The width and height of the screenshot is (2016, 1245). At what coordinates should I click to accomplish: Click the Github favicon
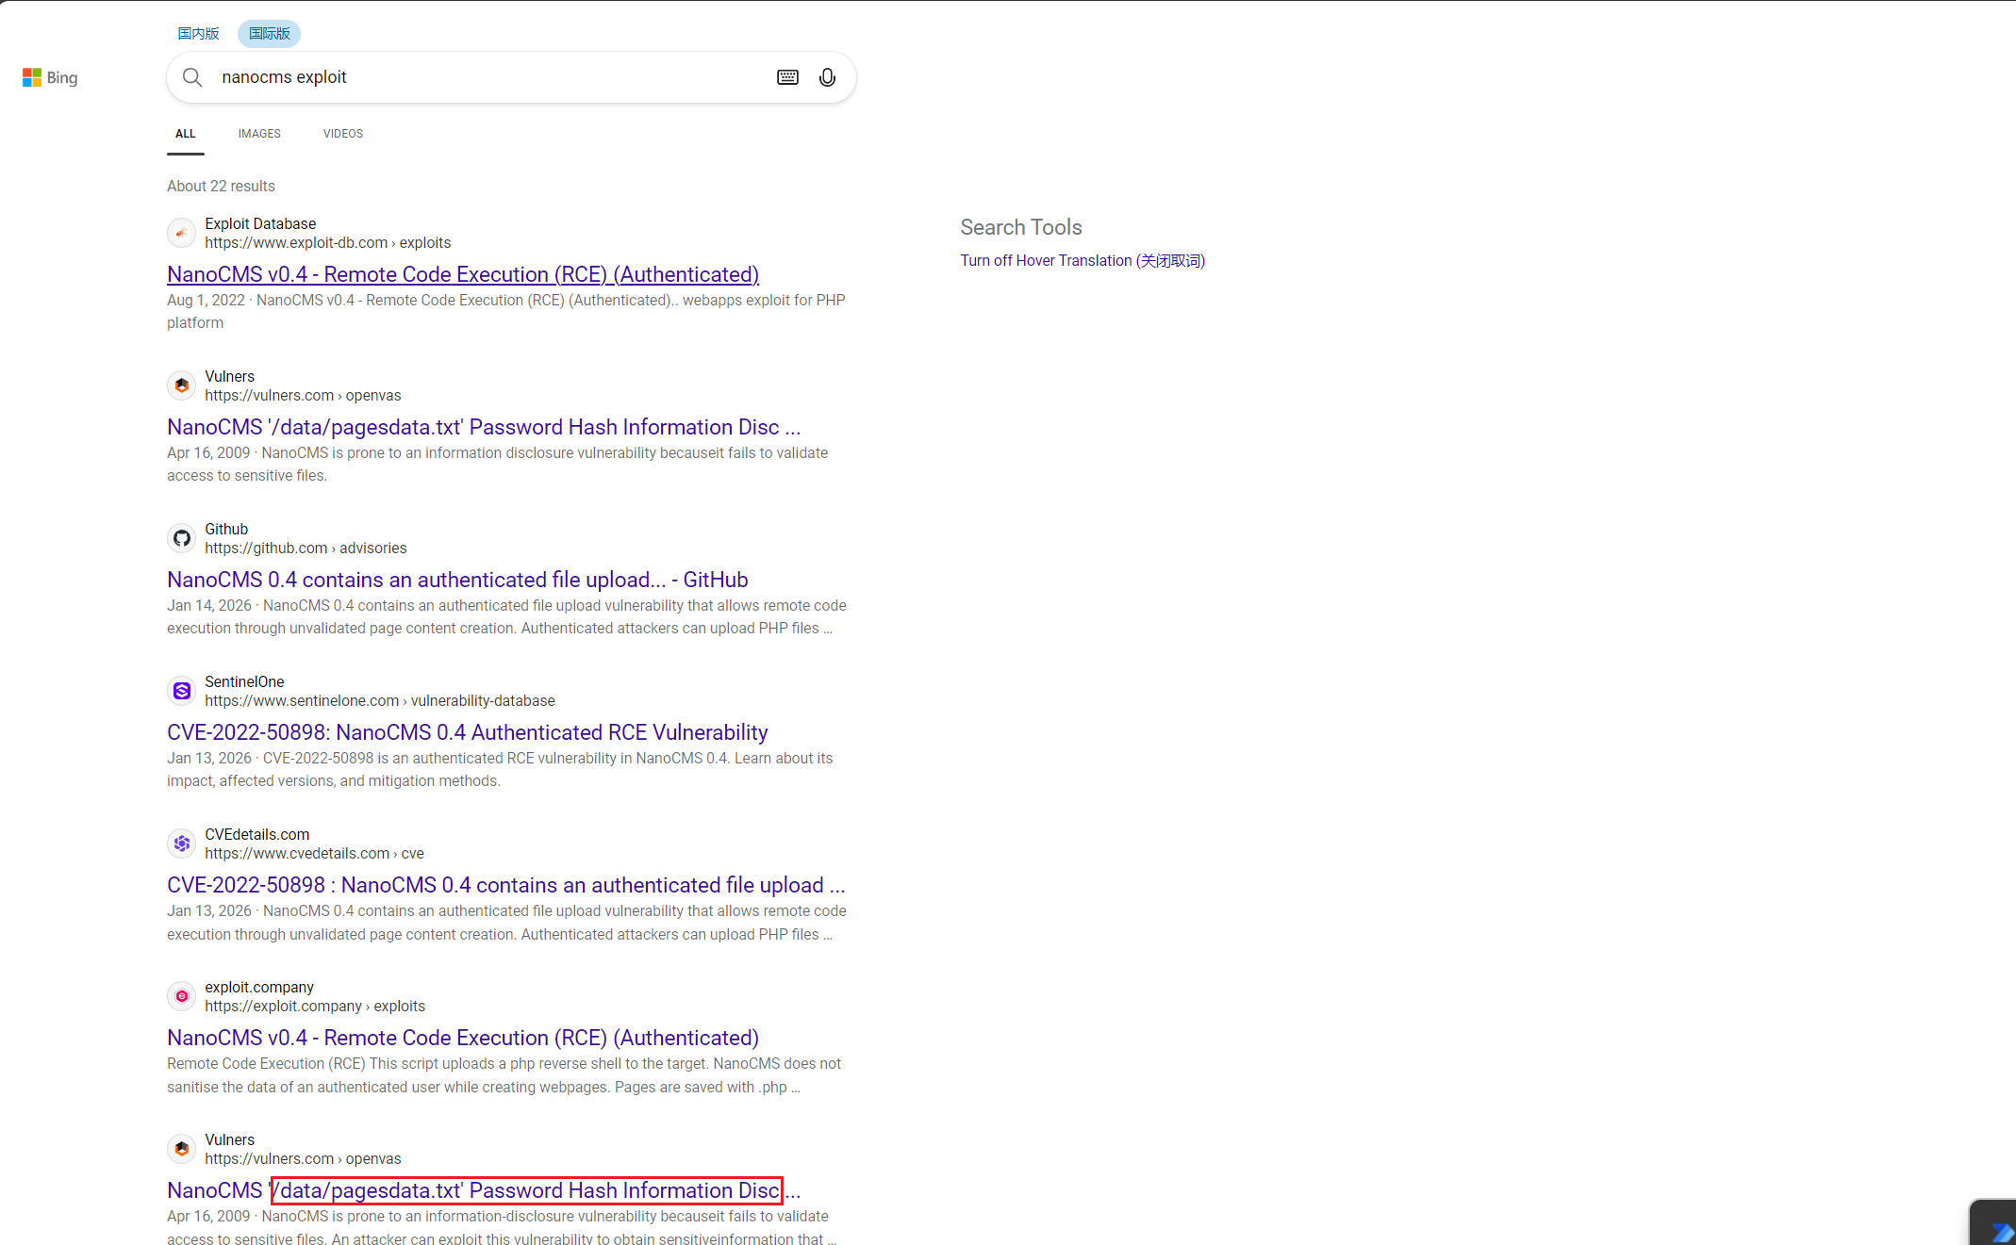tap(182, 538)
